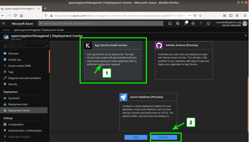Click the Deployment section heading

[11, 92]
